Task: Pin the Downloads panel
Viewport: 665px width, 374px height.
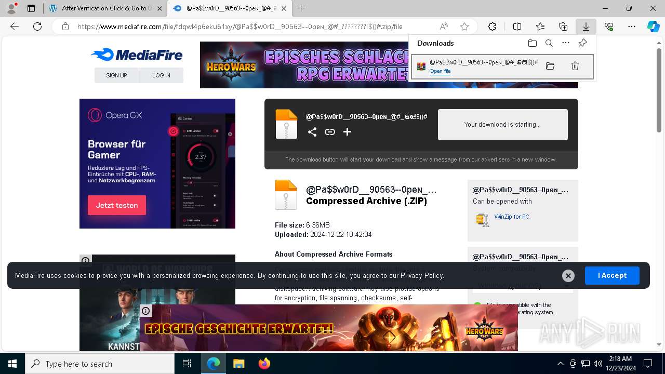Action: tap(583, 43)
